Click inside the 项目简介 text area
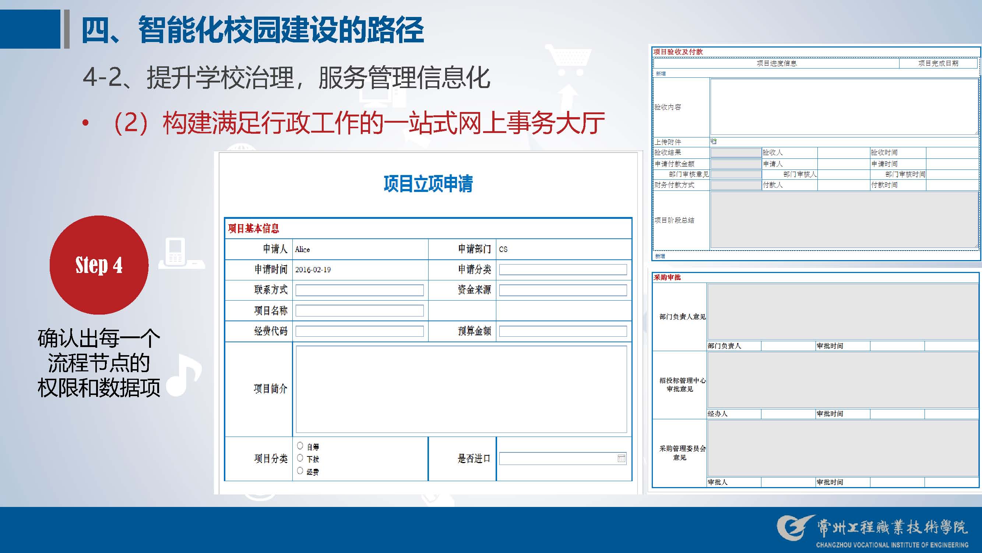The height and width of the screenshot is (553, 982). [461, 389]
